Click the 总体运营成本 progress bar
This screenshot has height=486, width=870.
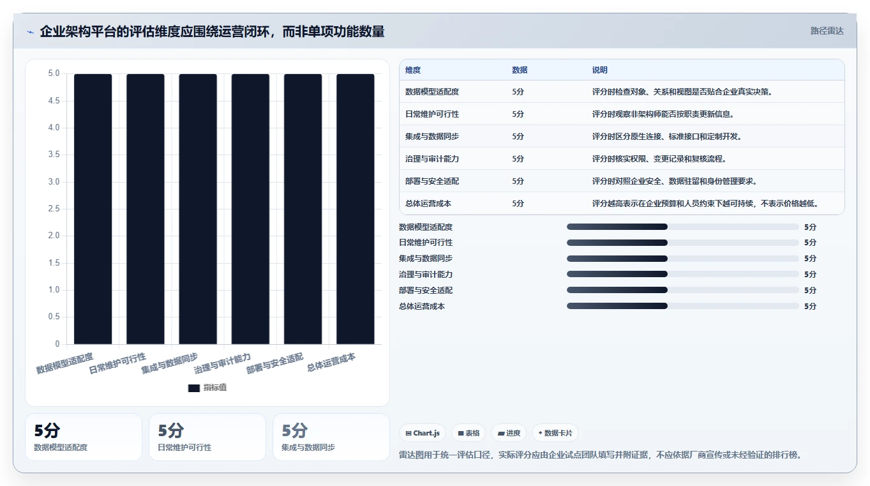coord(683,306)
